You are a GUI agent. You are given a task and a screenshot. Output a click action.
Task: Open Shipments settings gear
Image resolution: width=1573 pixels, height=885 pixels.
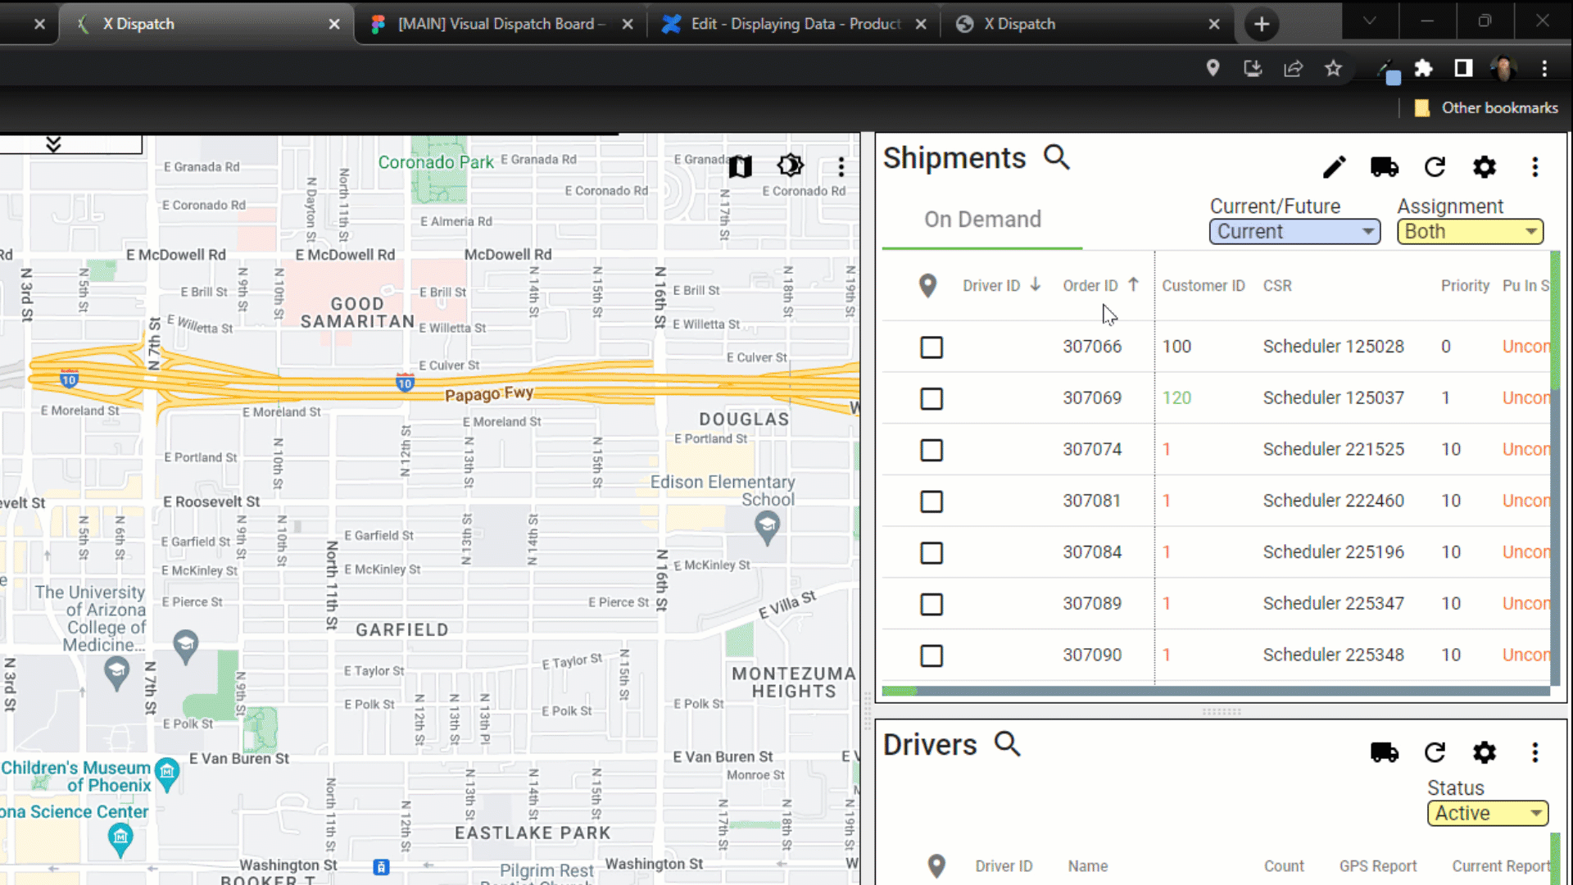coord(1485,167)
